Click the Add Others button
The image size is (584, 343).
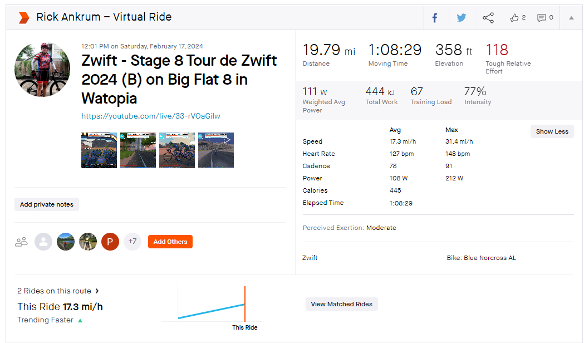pyautogui.click(x=170, y=242)
